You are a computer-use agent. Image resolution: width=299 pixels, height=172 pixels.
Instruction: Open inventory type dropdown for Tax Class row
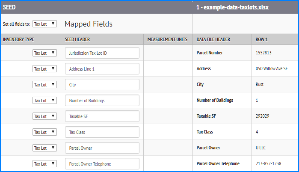click(44, 132)
